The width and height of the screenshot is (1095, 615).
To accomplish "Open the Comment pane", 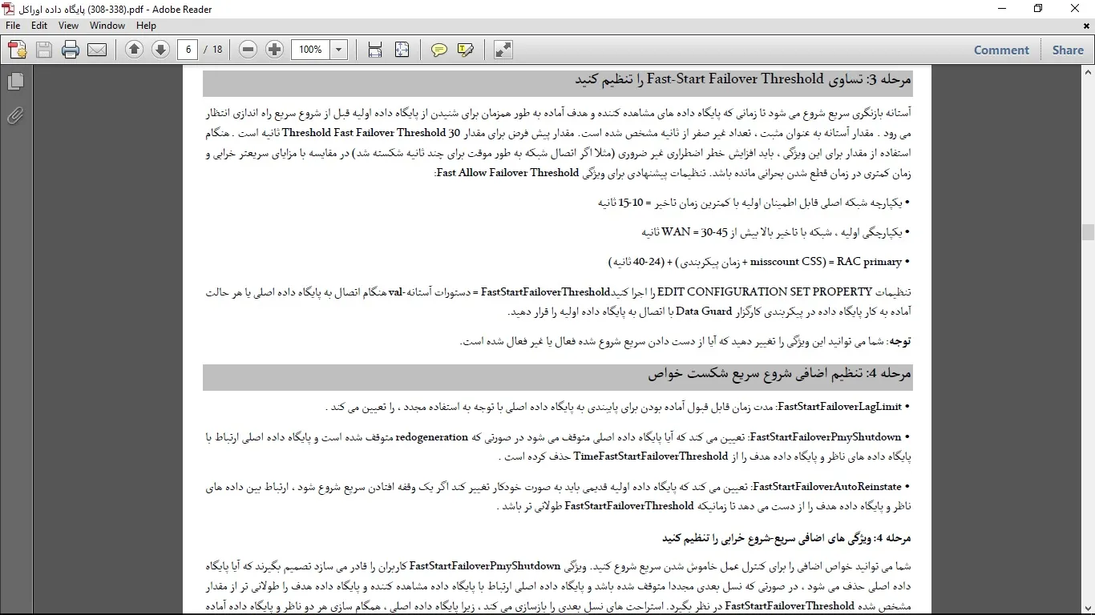I will tap(1001, 50).
